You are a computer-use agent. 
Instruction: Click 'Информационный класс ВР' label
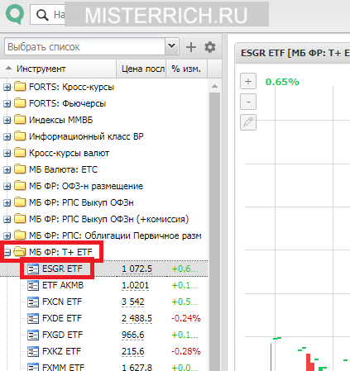86,136
